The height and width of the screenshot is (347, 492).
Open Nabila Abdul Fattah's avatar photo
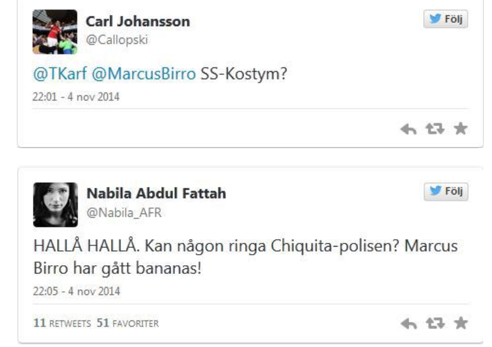coord(55,204)
